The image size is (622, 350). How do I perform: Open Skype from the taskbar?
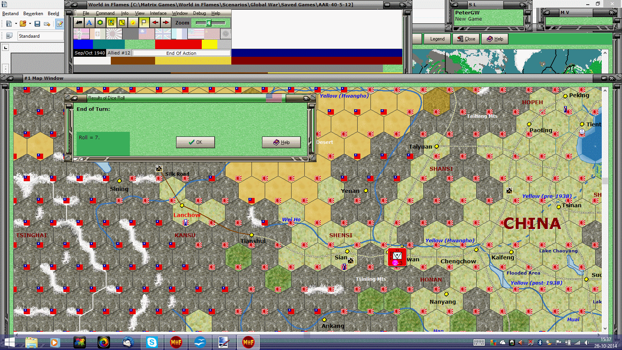(x=152, y=342)
